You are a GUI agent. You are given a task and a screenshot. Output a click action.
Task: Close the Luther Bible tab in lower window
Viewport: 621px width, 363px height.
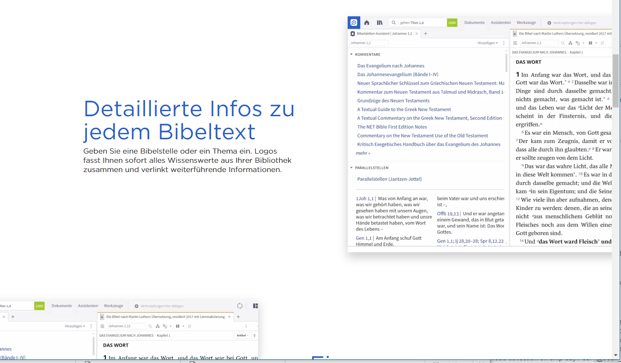[x=229, y=317]
